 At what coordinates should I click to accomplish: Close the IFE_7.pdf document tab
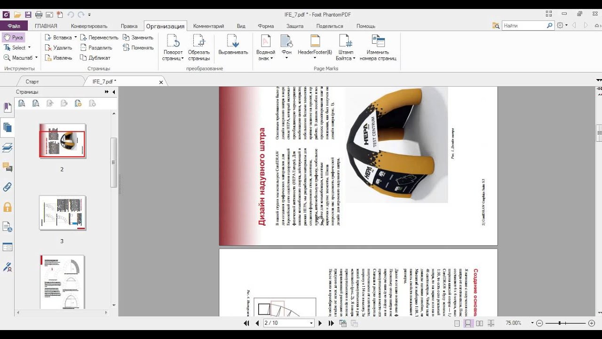click(161, 82)
